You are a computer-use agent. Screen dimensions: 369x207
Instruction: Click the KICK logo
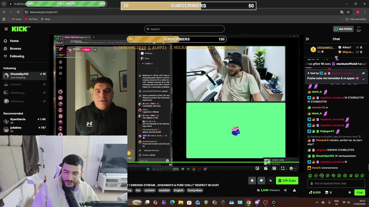(x=21, y=29)
